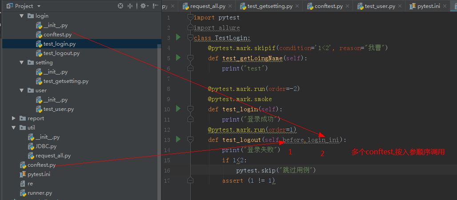Click the login_ini parameter in test_logout
457x200 pixels.
tap(323, 140)
